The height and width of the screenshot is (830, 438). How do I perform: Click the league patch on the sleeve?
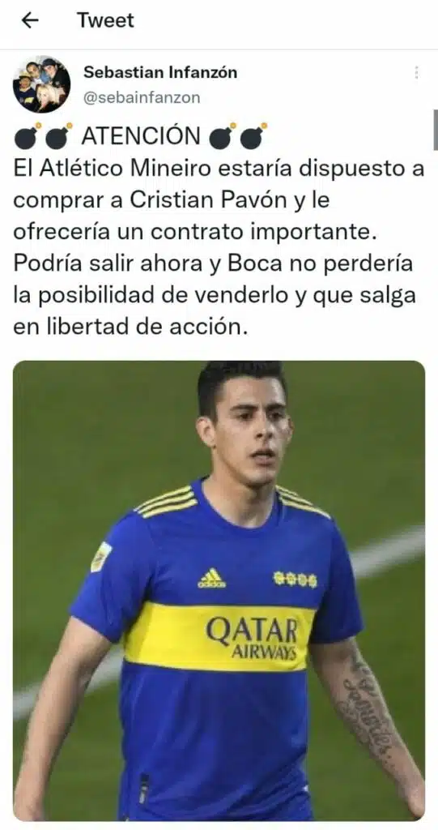[x=101, y=557]
